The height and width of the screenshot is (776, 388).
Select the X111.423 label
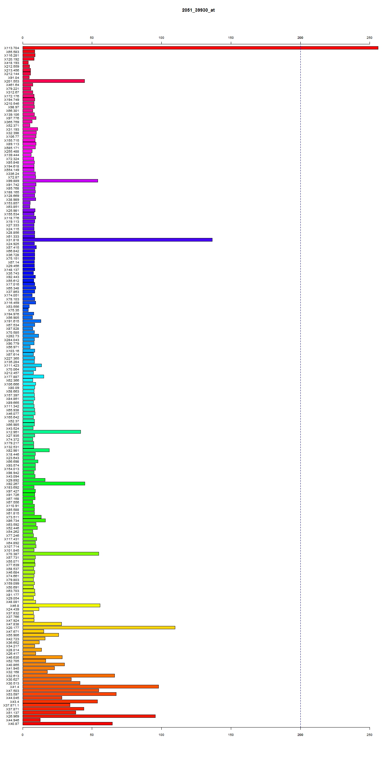coord(12,365)
